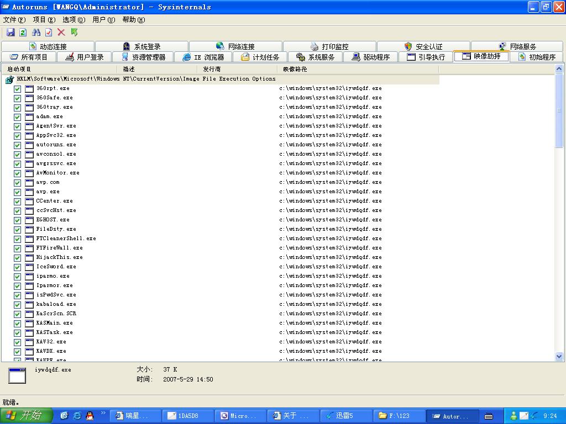Click the Refresh toolbar icon
This screenshot has width=566, height=424.
click(x=23, y=33)
